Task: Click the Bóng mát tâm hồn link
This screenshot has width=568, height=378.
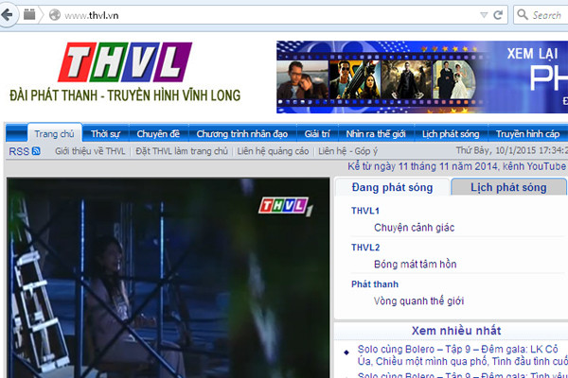Action: [415, 265]
